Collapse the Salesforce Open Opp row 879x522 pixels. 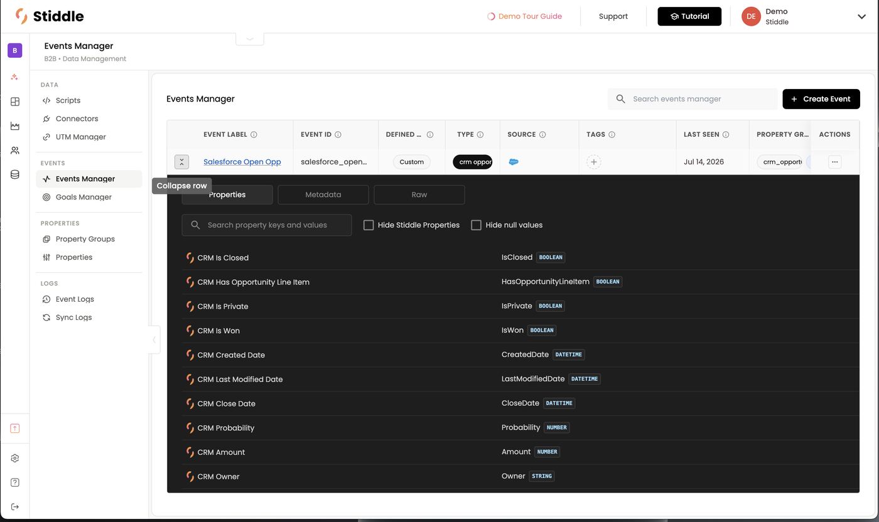click(181, 162)
